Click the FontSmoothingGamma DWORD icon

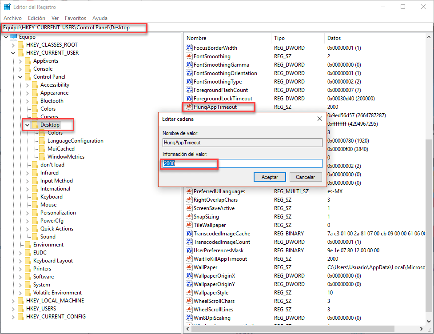tap(189, 65)
